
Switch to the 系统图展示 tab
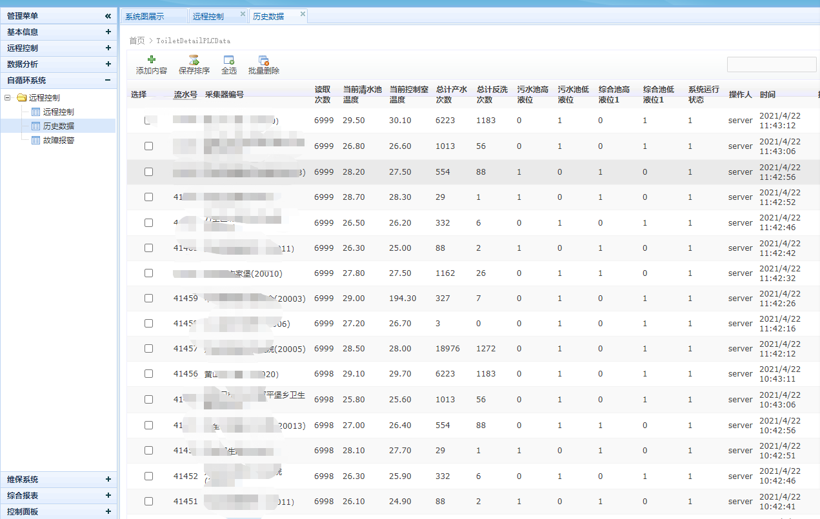tap(145, 17)
